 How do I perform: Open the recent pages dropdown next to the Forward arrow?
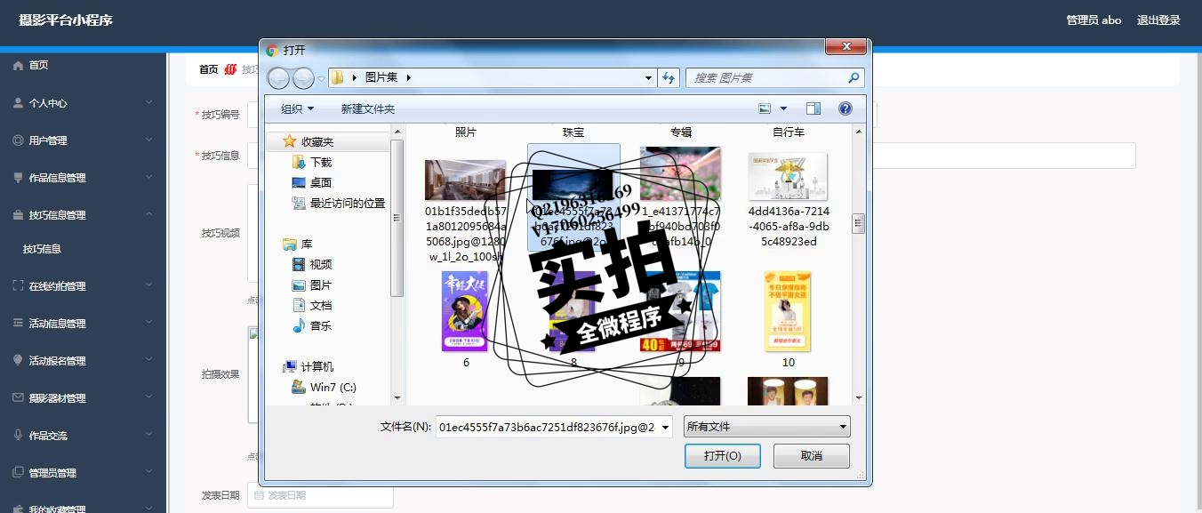(321, 78)
